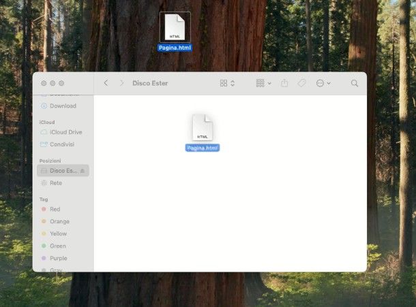Expand the group-by options dropdown
This screenshot has width=416, height=307.
click(263, 83)
